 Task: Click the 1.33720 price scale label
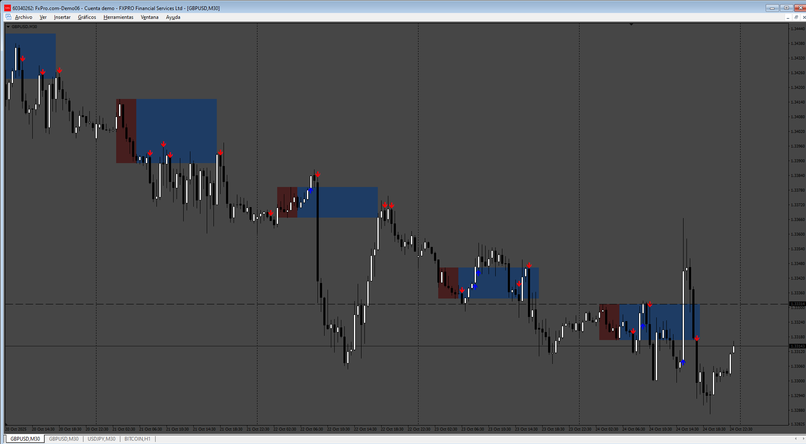[x=798, y=205]
